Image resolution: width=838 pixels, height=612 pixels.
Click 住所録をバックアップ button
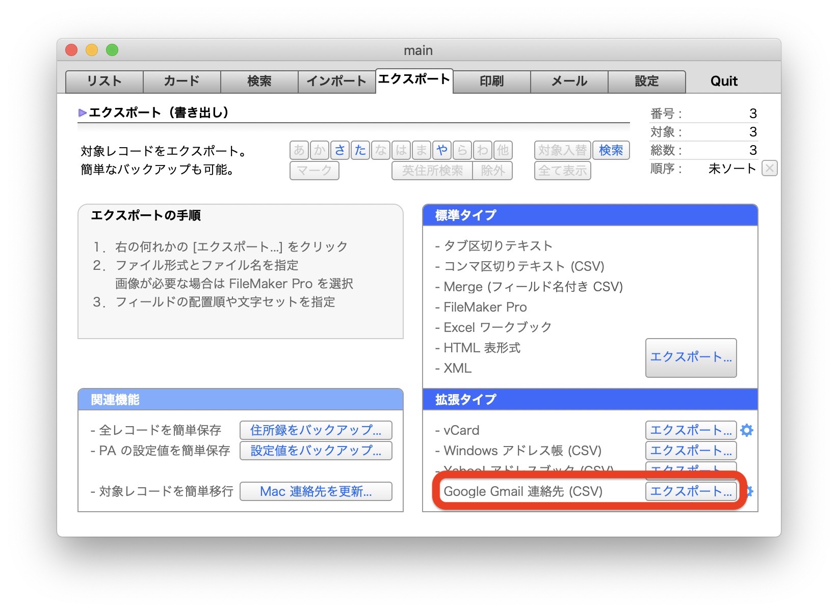(316, 430)
